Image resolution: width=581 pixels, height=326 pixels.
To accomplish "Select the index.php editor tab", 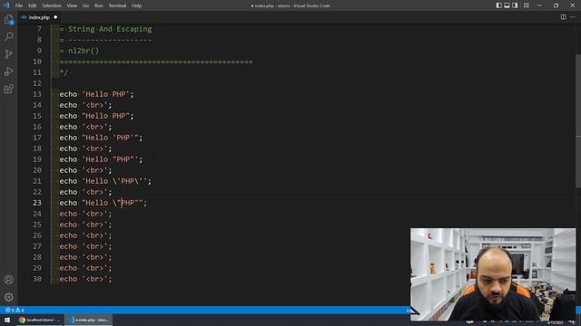I will [x=39, y=17].
